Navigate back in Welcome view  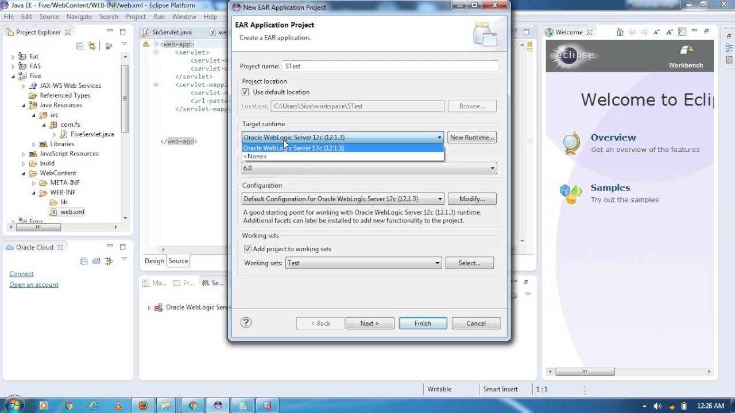633,32
